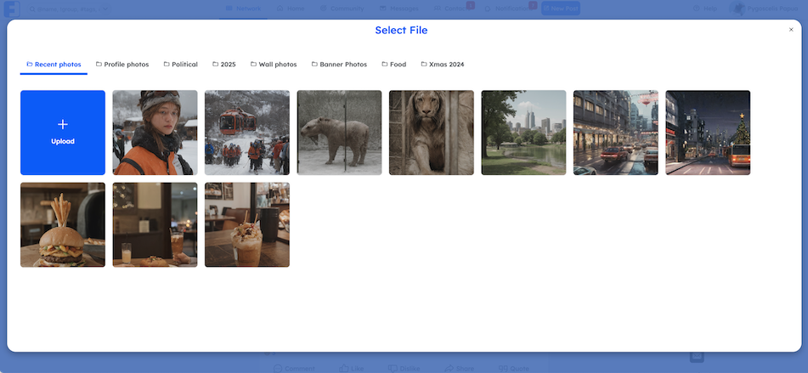Go to the Banner Photos folder

tap(339, 65)
